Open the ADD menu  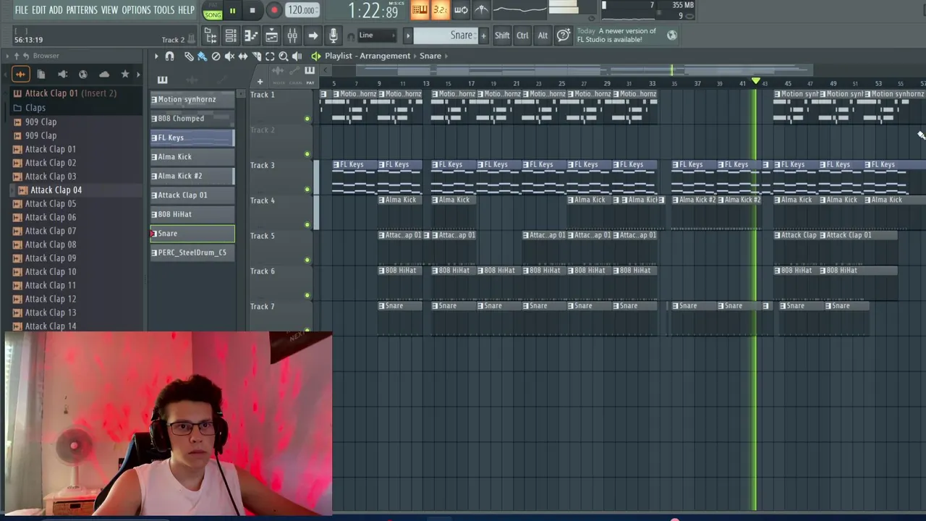click(56, 10)
